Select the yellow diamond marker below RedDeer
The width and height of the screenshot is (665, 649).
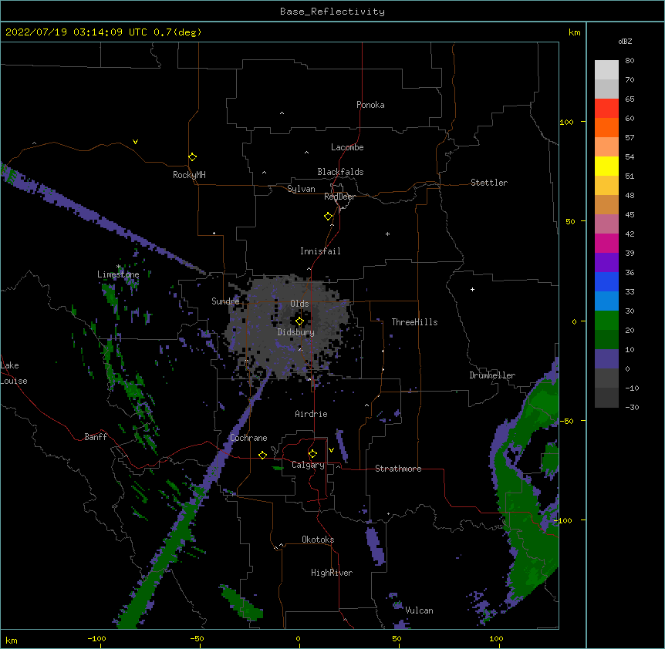328,216
